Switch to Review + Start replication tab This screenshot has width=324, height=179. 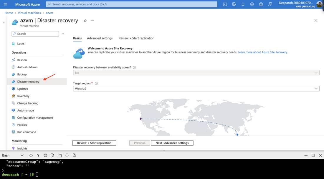click(x=136, y=38)
